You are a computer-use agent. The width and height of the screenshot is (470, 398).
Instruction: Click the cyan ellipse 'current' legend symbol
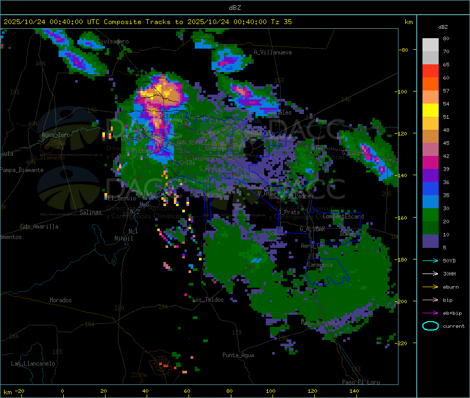tap(430, 326)
